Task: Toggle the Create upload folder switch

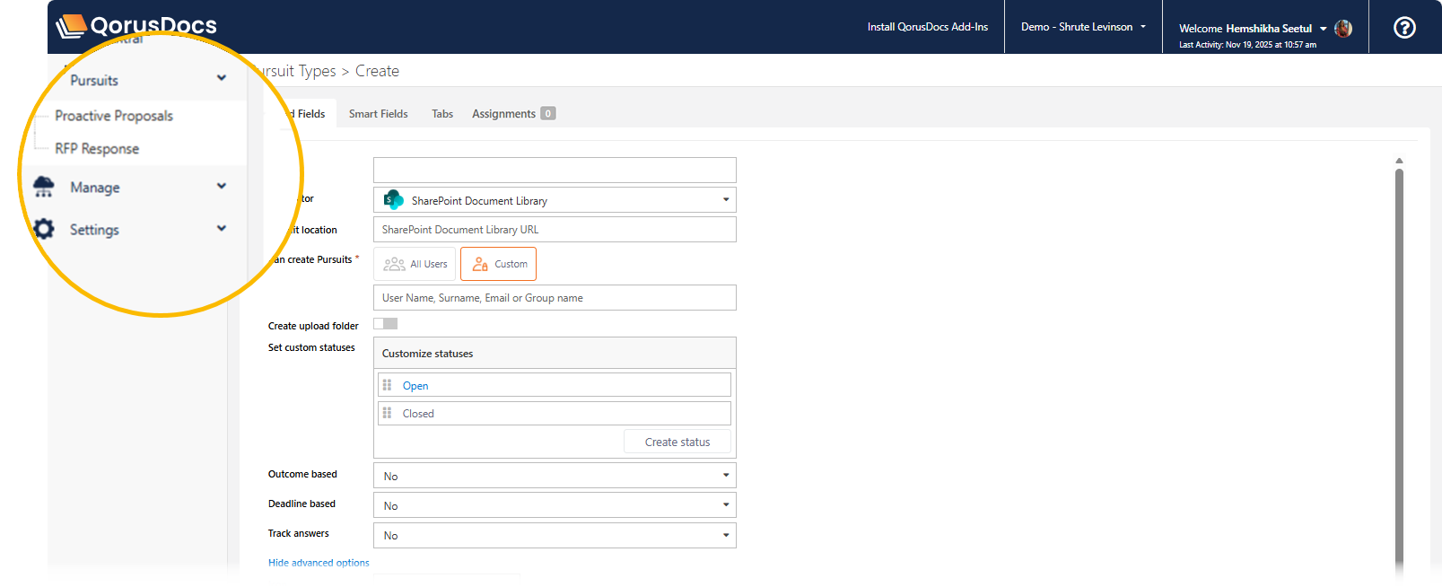Action: pos(385,324)
